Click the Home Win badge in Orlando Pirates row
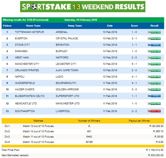The width and height of the screenshot is (166, 158). pyautogui.click(x=154, y=70)
